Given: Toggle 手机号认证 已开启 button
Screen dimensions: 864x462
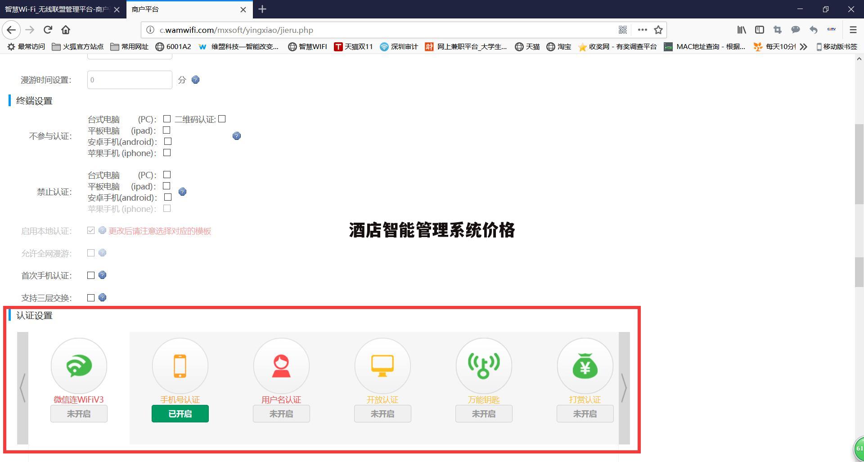Looking at the screenshot, I should pyautogui.click(x=180, y=414).
